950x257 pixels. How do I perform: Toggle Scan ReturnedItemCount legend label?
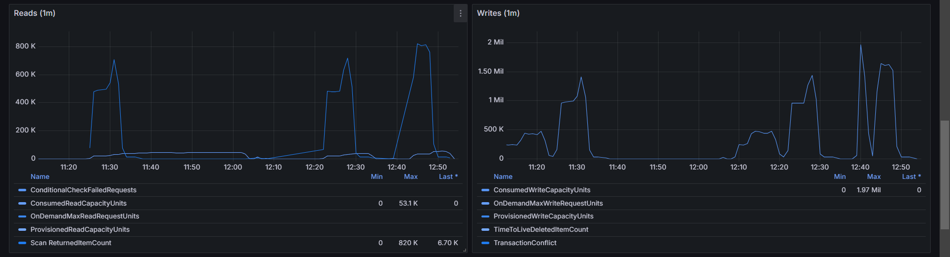(x=71, y=243)
